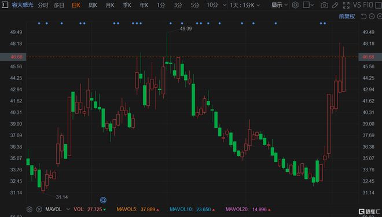Click the VS compare button
Screen dimensions: 382x217
point(357,5)
